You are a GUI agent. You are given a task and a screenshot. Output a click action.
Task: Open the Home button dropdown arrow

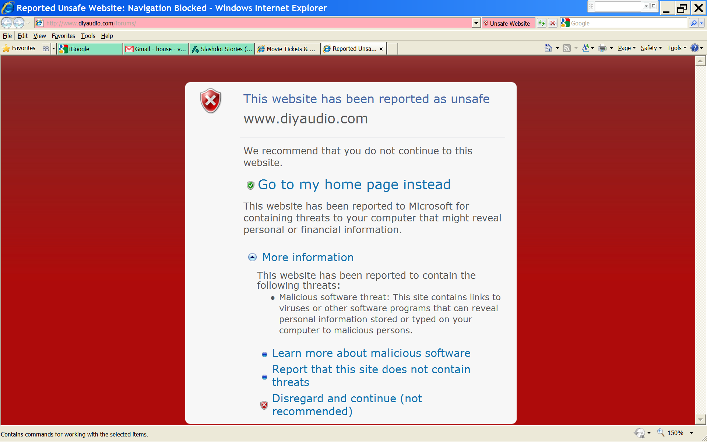coord(557,48)
